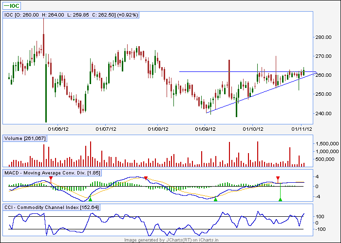
Task: Click the tallest green candle dropping below 240
Action: point(46,93)
